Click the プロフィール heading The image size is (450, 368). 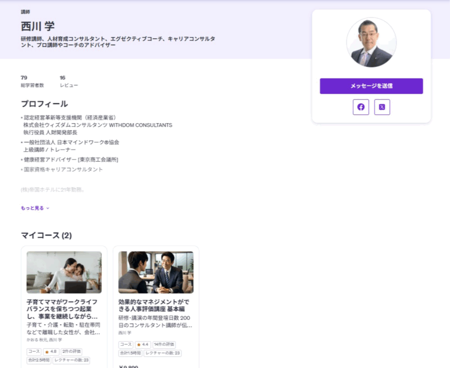[44, 104]
